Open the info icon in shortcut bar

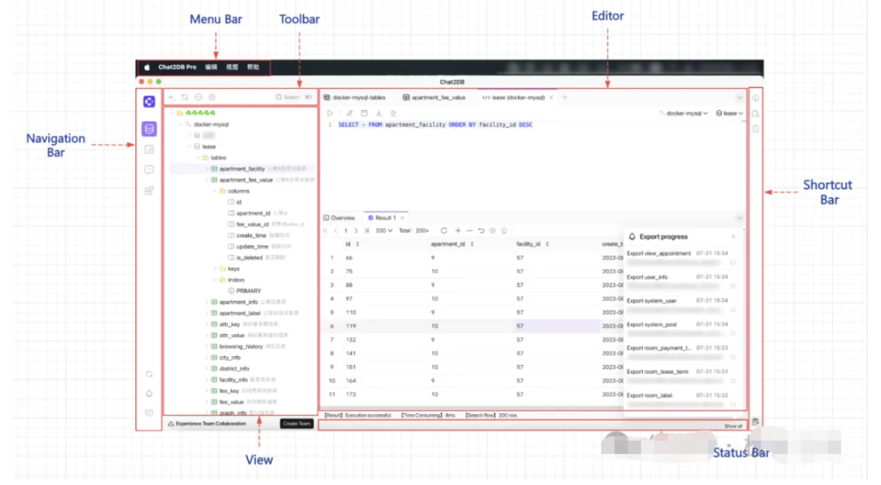755,99
